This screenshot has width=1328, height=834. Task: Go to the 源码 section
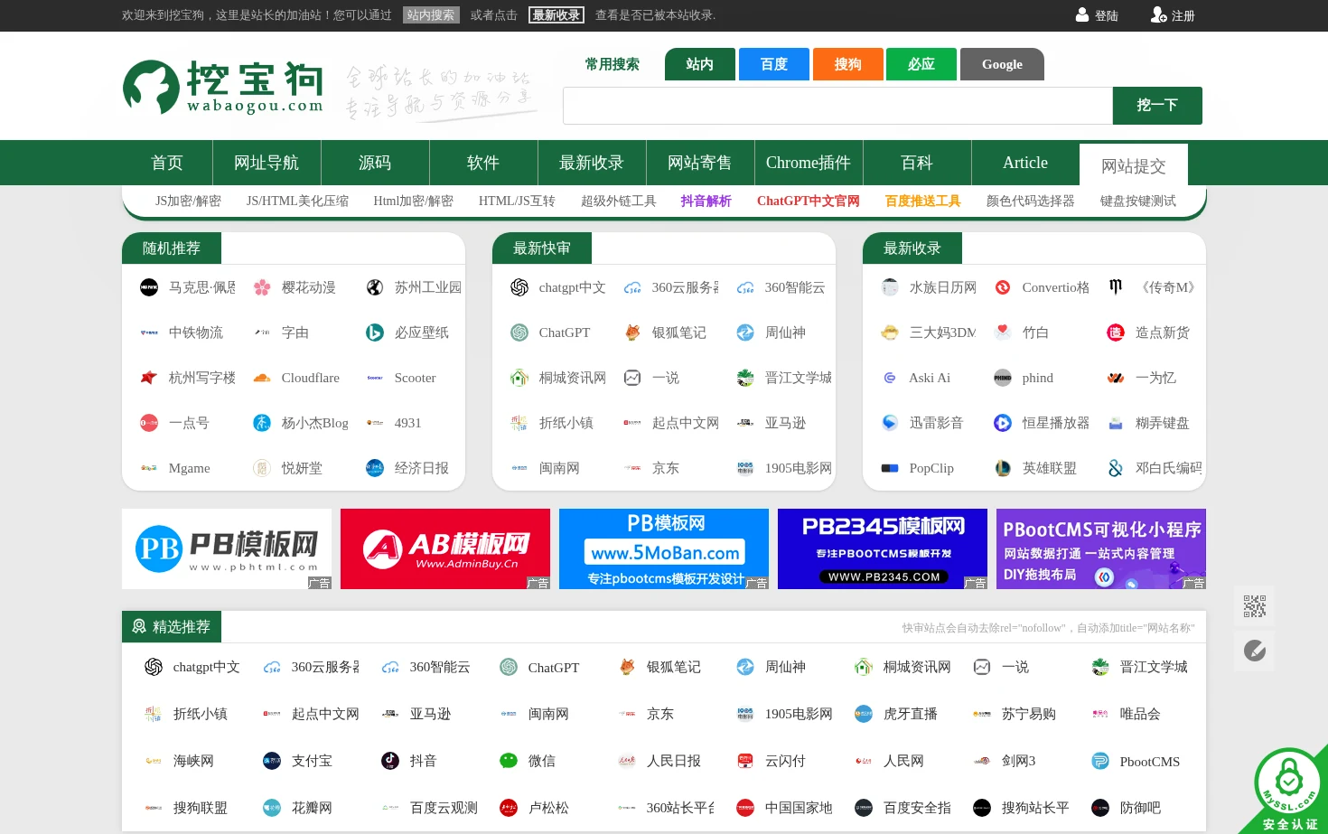pos(375,163)
